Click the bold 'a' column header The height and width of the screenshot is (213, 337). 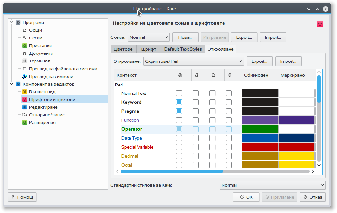point(180,75)
